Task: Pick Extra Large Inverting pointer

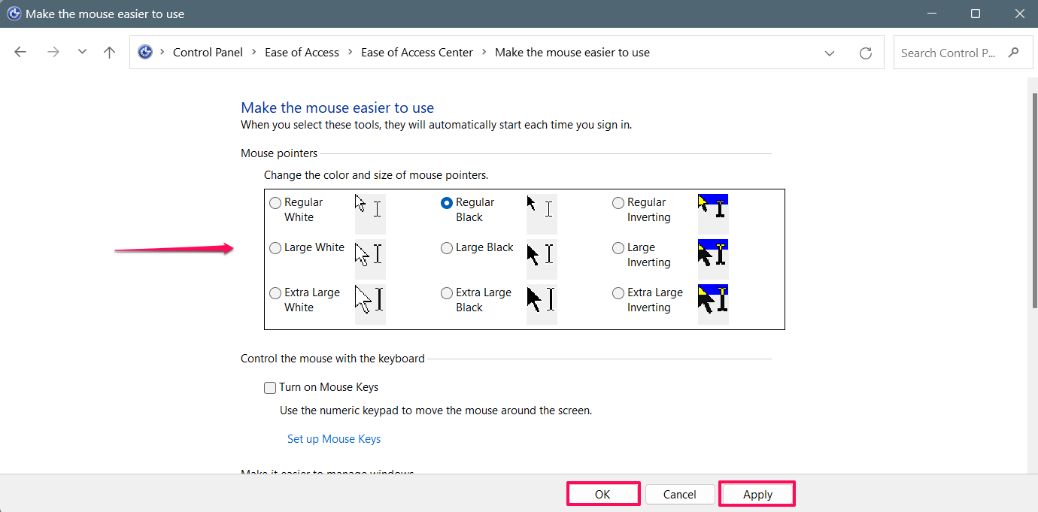Action: tap(618, 293)
